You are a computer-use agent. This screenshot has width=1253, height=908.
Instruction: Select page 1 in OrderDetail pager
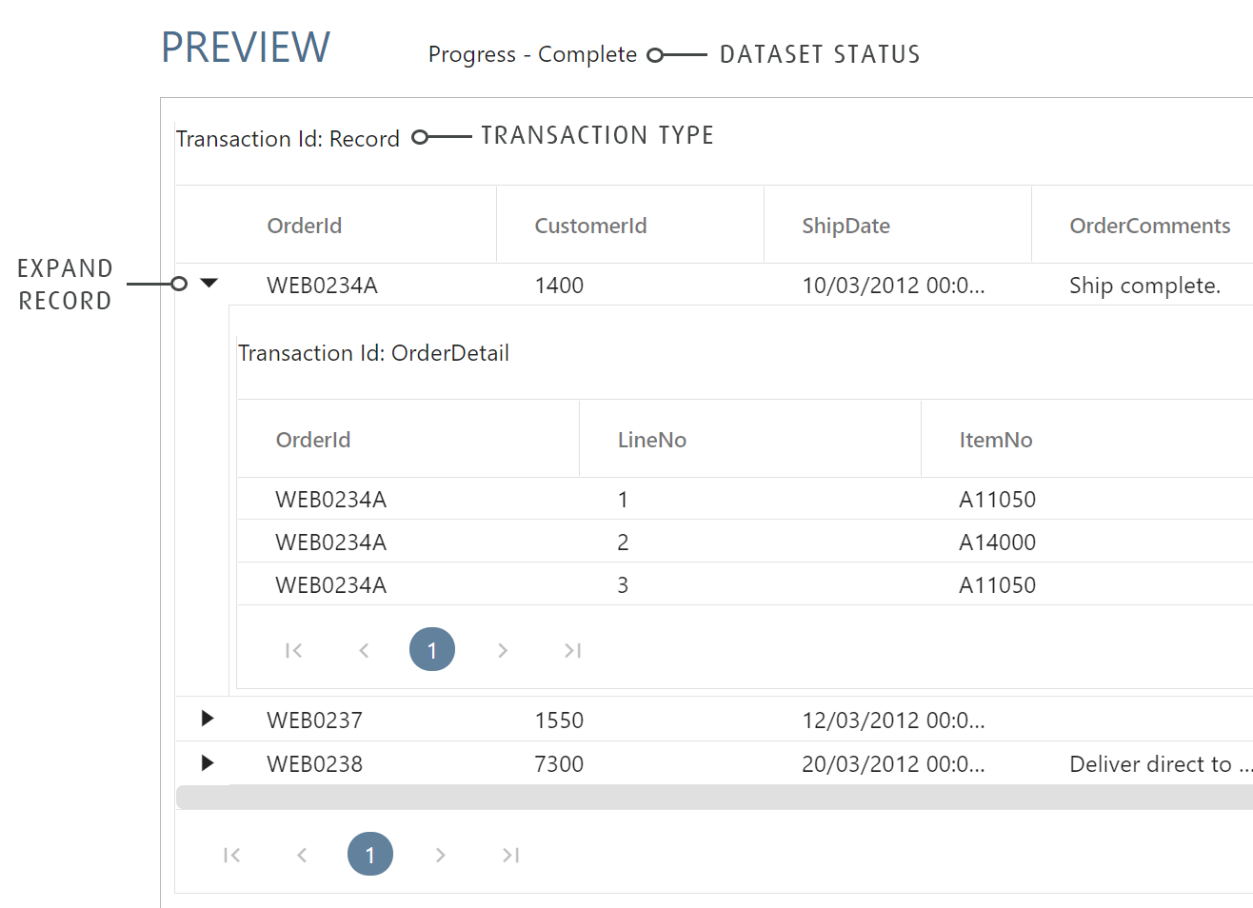(x=432, y=650)
